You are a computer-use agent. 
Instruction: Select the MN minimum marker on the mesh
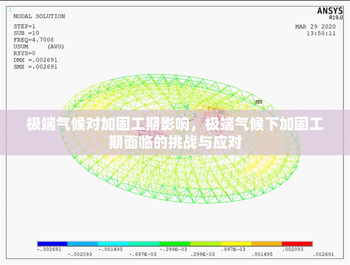259,101
